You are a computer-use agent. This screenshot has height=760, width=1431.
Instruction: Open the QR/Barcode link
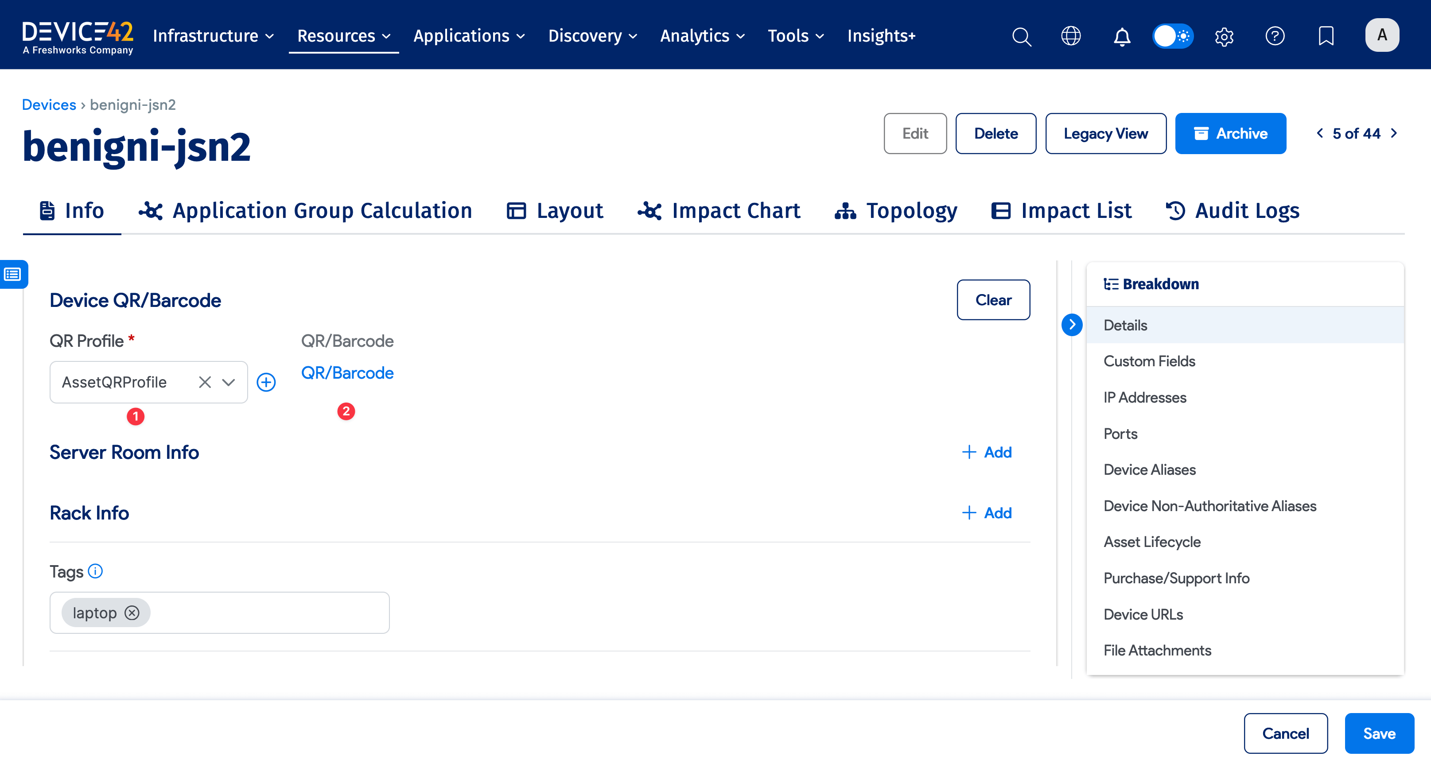347,373
